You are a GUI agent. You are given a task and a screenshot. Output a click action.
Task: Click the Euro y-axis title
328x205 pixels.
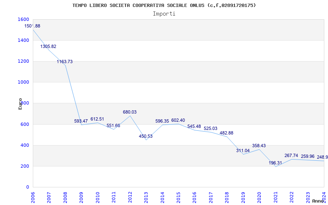(x=20, y=104)
